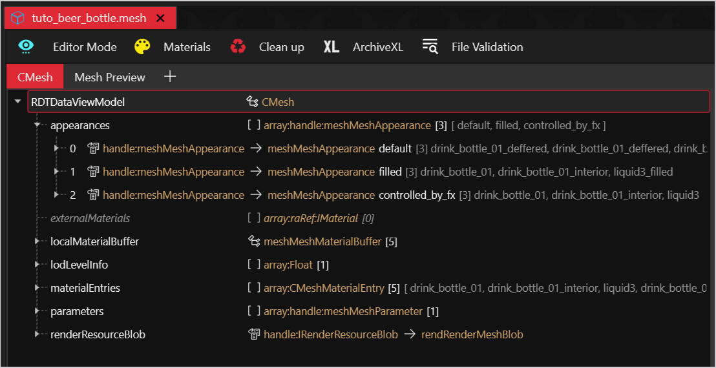Click the handle icon on appearance row 0

(x=92, y=148)
